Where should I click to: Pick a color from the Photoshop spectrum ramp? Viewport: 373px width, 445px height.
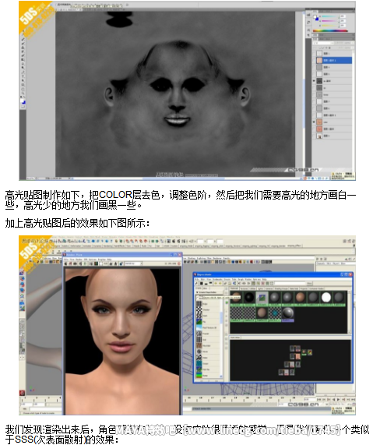[x=330, y=31]
